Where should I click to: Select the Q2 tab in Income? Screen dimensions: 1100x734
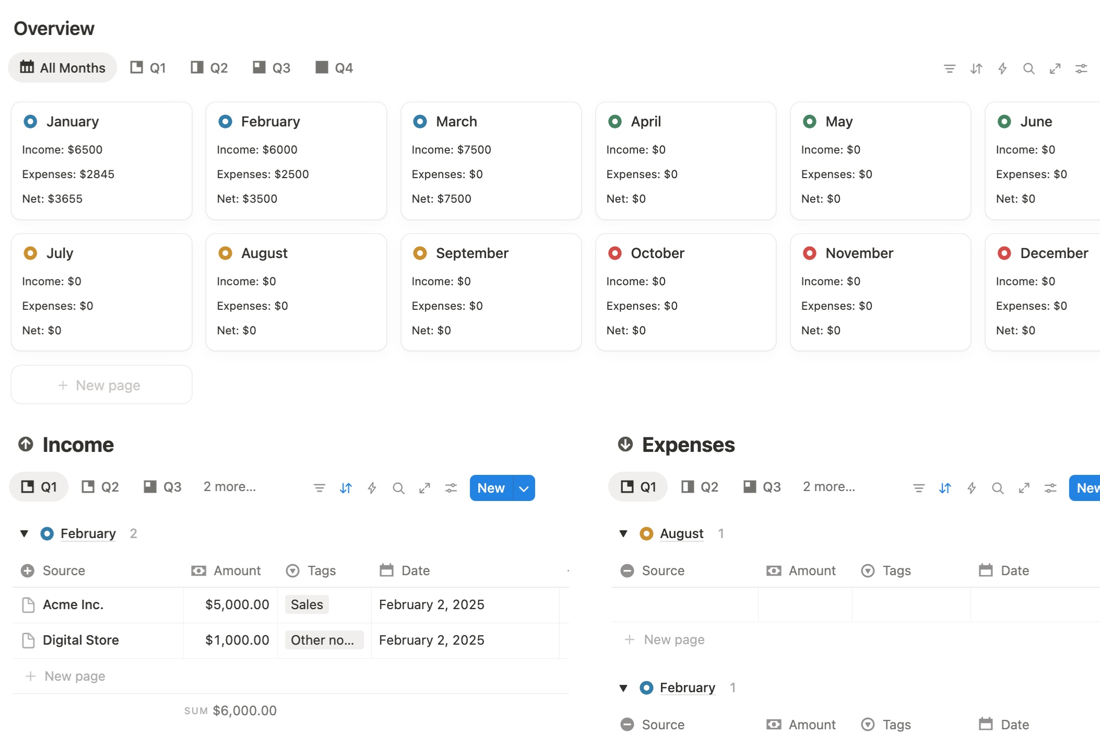point(100,487)
